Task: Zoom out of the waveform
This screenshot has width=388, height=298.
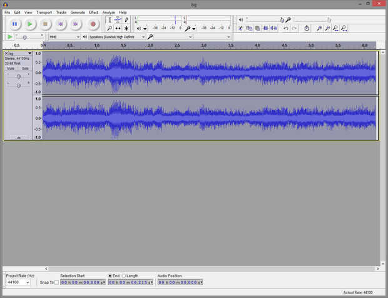Action: click(327, 28)
